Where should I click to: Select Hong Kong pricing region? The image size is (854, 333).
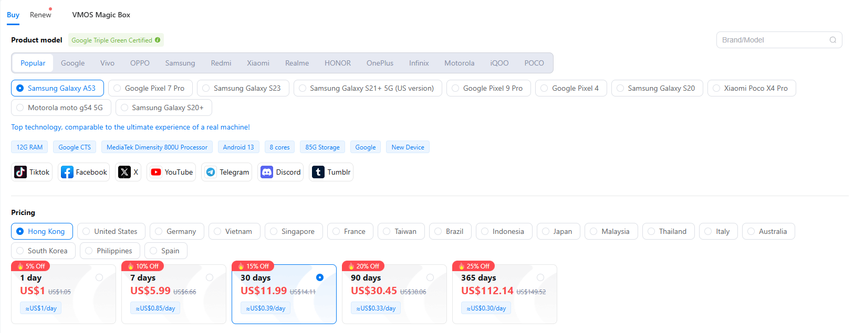[42, 231]
